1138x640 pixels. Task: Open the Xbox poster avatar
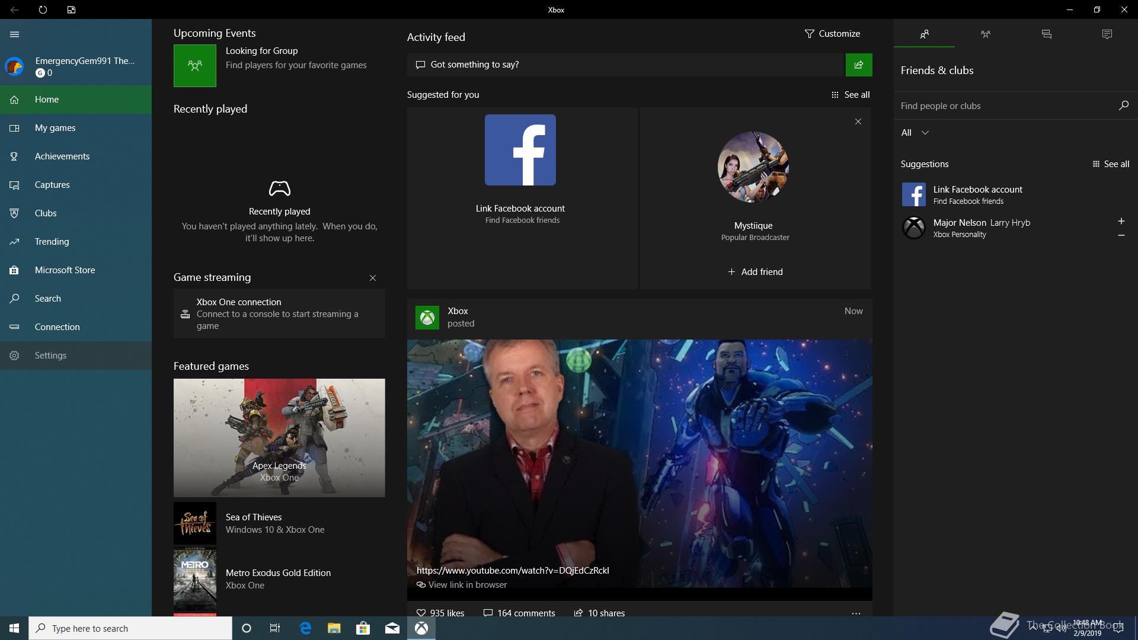tap(427, 318)
